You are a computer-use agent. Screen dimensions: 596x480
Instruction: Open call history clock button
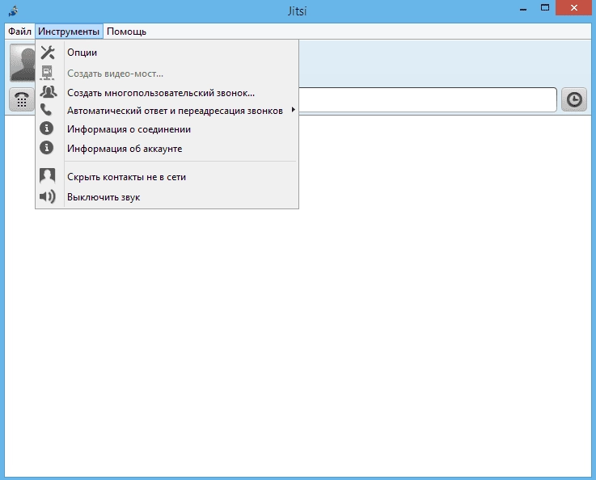click(574, 99)
